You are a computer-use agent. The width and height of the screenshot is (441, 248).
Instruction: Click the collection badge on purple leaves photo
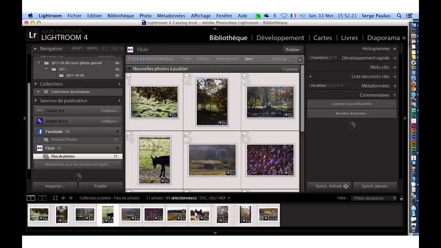coord(291,173)
